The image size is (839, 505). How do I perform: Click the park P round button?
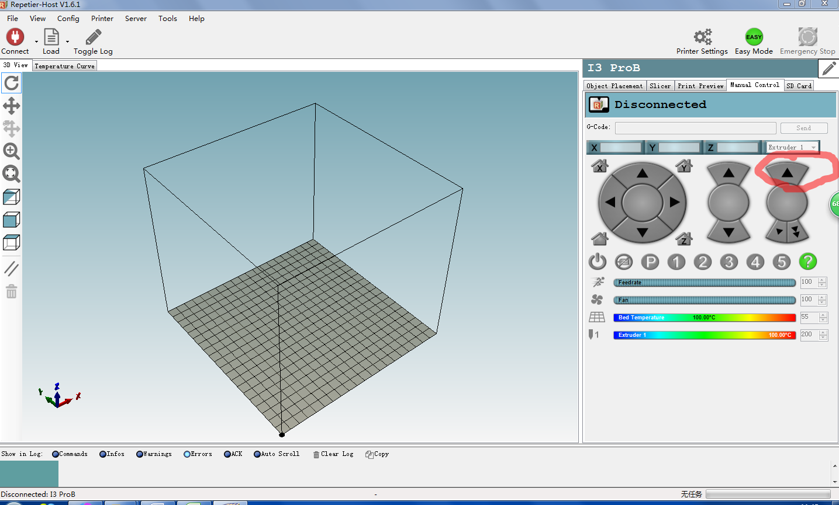(x=650, y=262)
